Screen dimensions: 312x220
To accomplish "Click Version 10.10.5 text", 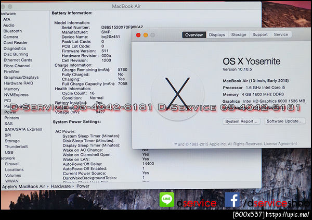I will pos(237,69).
